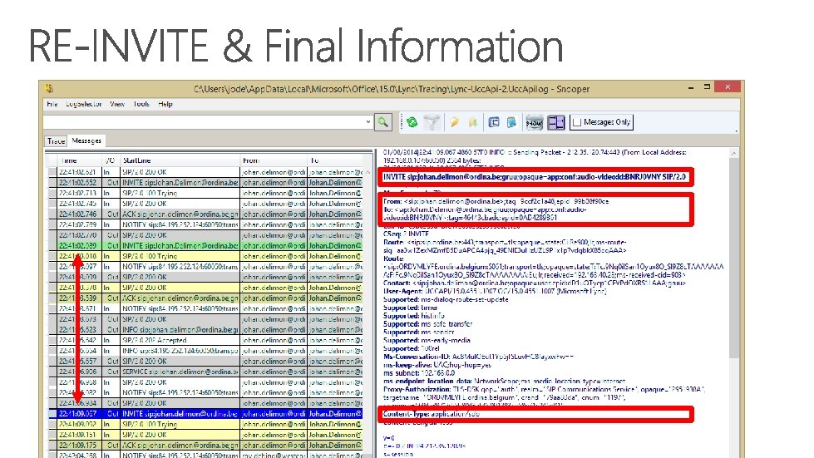Screen dimensions: 814x458
Task: Select the SIP/2.0 202 Accepted row
Action: (x=205, y=340)
